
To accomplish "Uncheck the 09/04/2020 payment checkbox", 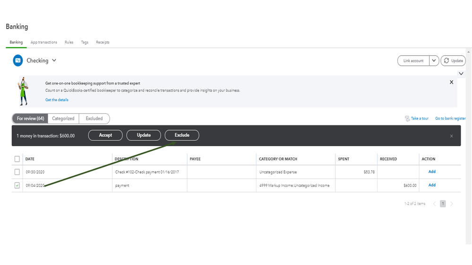I will 17,185.
